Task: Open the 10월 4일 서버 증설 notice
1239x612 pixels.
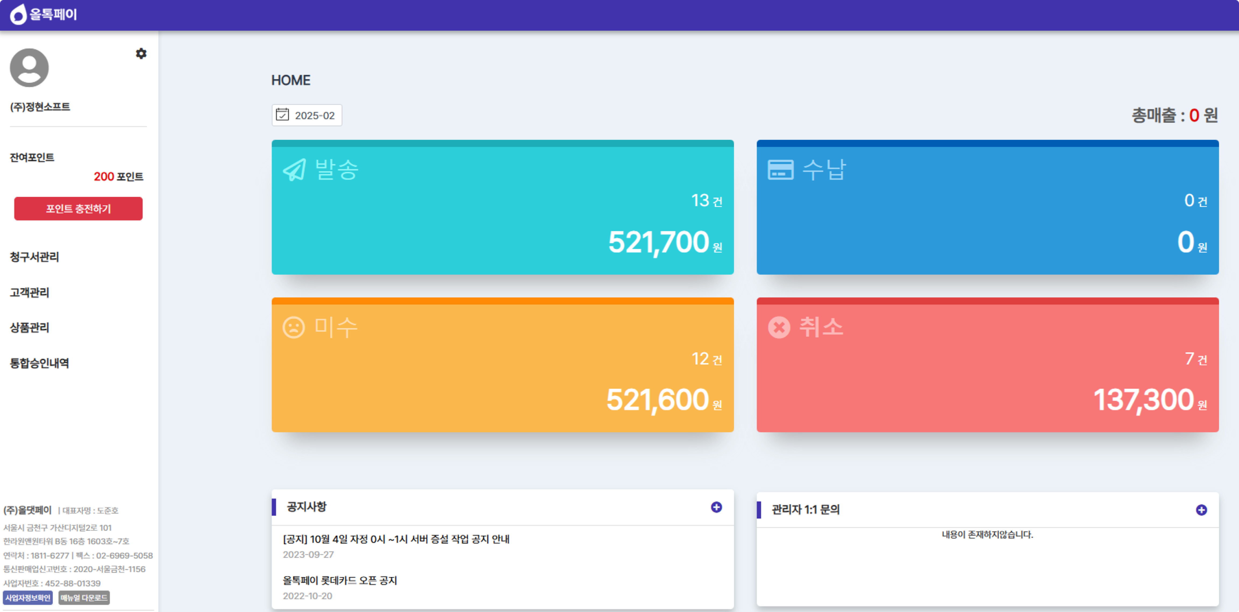Action: [396, 539]
